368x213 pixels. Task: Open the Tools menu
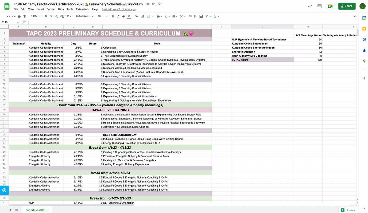click(70, 9)
